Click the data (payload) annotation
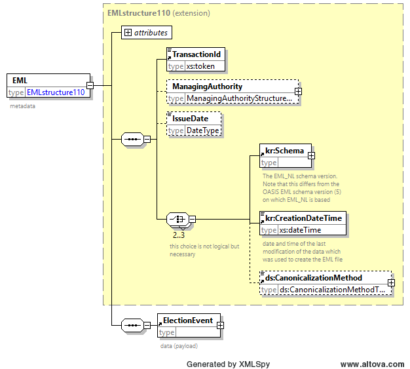Viewport: 410px width, 369px height. click(179, 346)
